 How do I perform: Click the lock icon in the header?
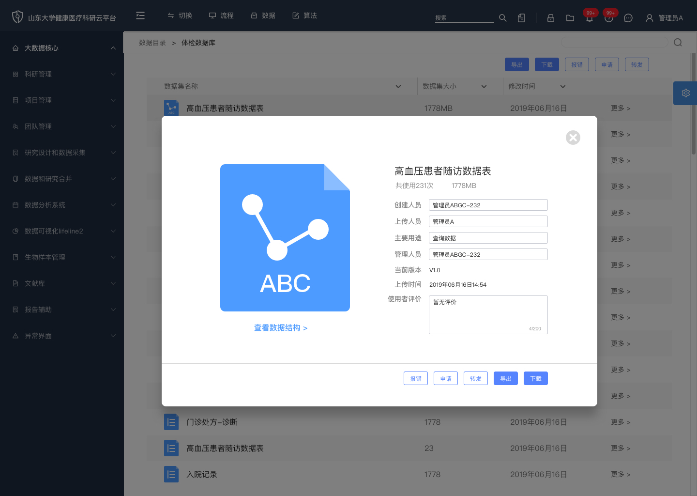pos(551,18)
